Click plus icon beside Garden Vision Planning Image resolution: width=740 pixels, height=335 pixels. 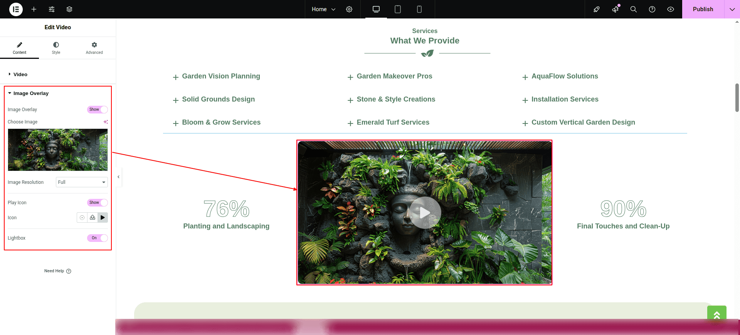[176, 77]
